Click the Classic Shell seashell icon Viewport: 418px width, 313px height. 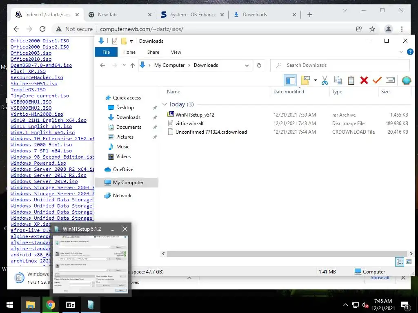(406, 80)
